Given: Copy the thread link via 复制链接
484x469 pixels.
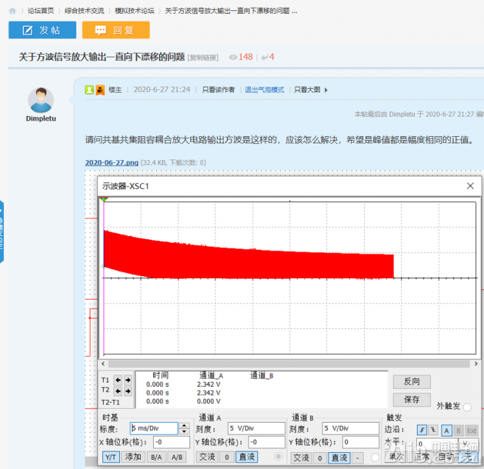Looking at the screenshot, I should pos(203,57).
